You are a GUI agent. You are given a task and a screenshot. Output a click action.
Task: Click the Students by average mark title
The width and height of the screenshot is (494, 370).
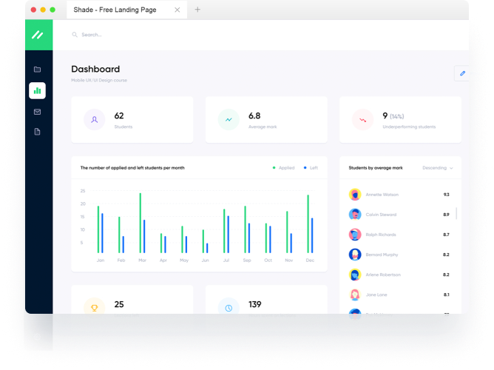point(376,168)
